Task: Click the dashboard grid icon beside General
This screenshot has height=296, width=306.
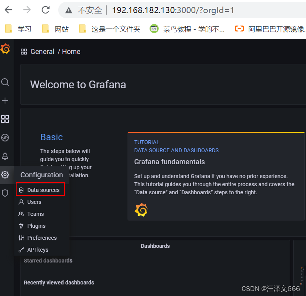Action: point(24,52)
